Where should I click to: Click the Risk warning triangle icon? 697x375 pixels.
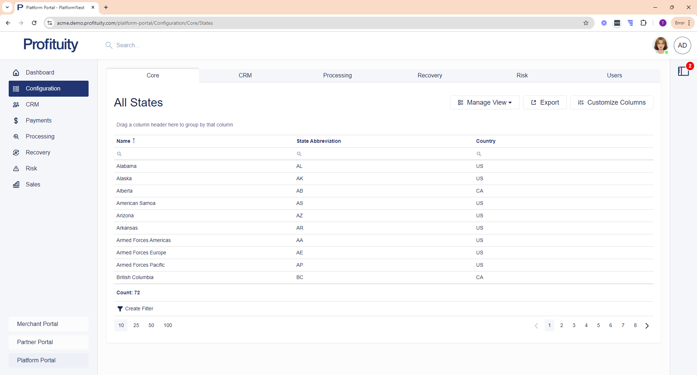[x=16, y=169]
